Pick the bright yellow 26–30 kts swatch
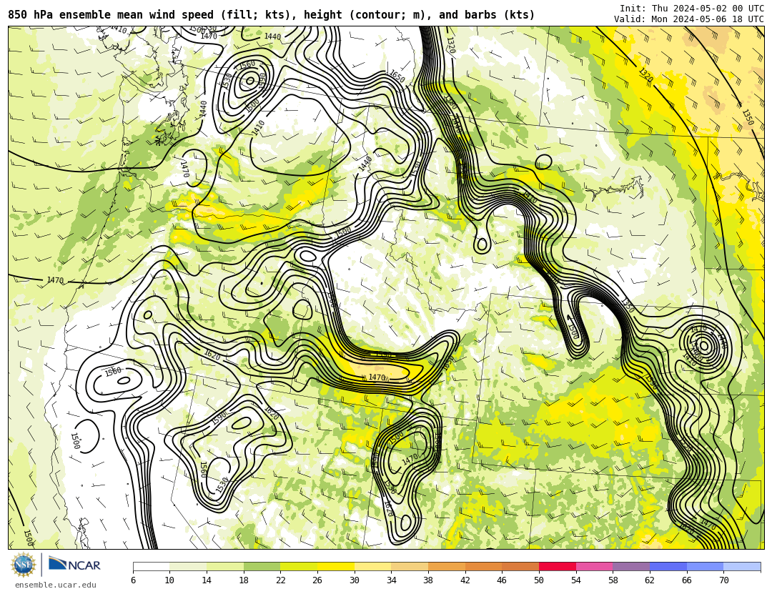The image size is (772, 594). point(336,566)
